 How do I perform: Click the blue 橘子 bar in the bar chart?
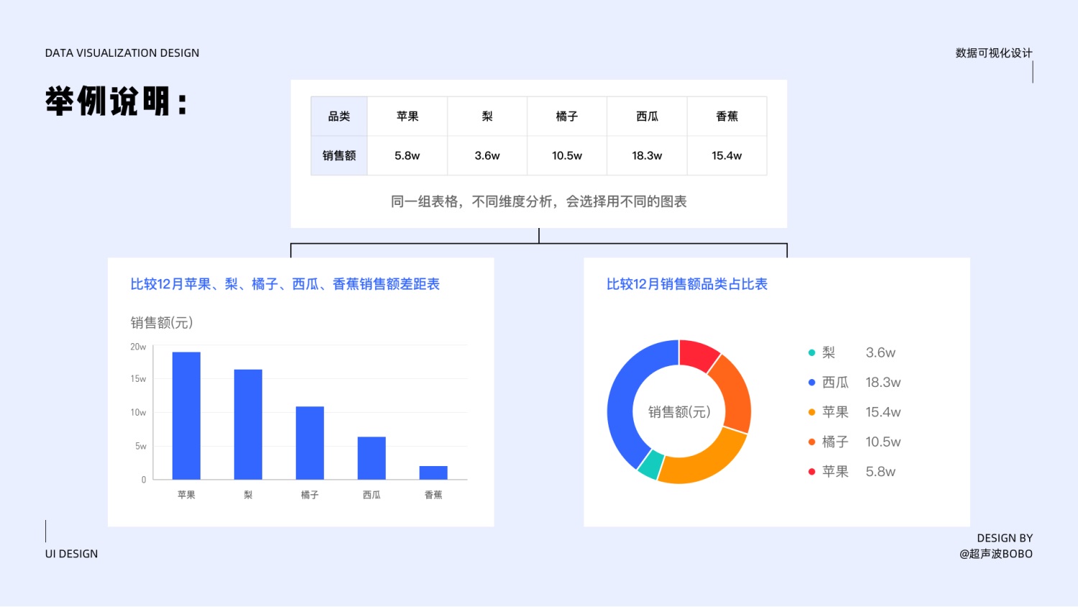pos(310,443)
